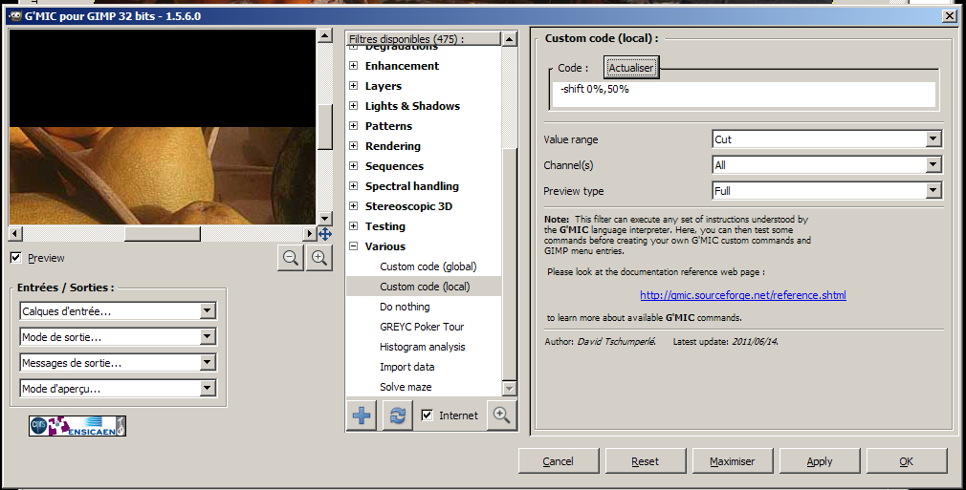Open the Channel(s) dropdown
This screenshot has width=966, height=490.
[x=826, y=165]
